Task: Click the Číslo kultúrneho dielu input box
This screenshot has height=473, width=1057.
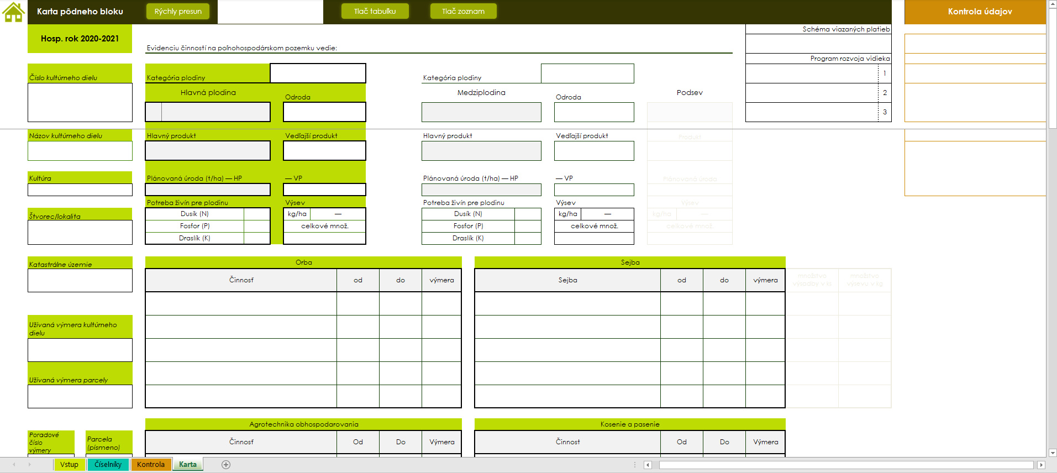Action: tap(80, 103)
